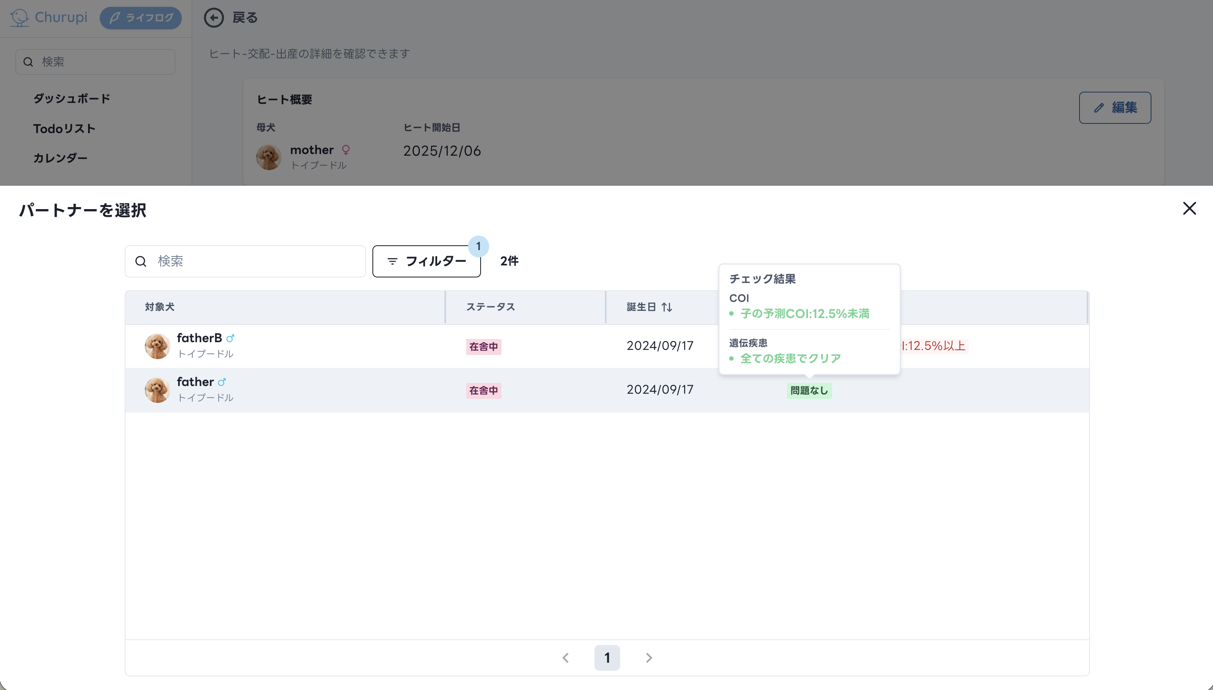Image resolution: width=1213 pixels, height=690 pixels.
Task: Open カレンダー in sidebar
Action: pyautogui.click(x=60, y=158)
